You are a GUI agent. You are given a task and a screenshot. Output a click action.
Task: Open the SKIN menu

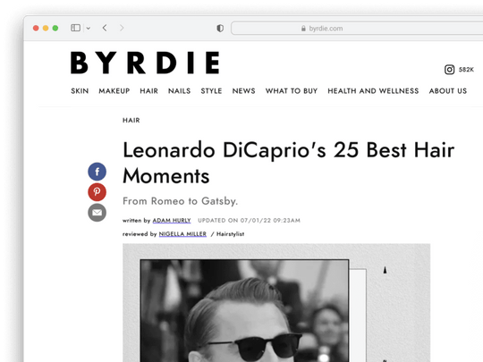[x=80, y=91]
